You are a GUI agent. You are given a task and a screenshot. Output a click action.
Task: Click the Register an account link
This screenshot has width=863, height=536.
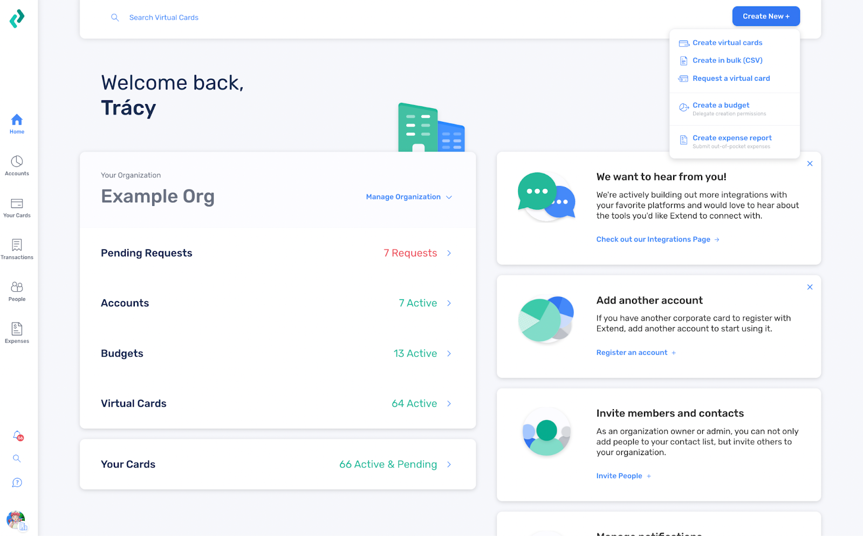(x=632, y=353)
